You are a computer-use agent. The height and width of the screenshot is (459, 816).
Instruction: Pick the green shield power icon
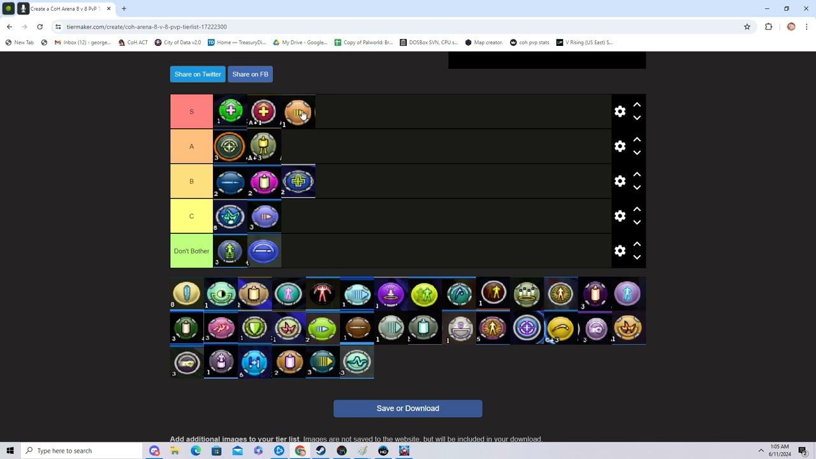(x=255, y=328)
